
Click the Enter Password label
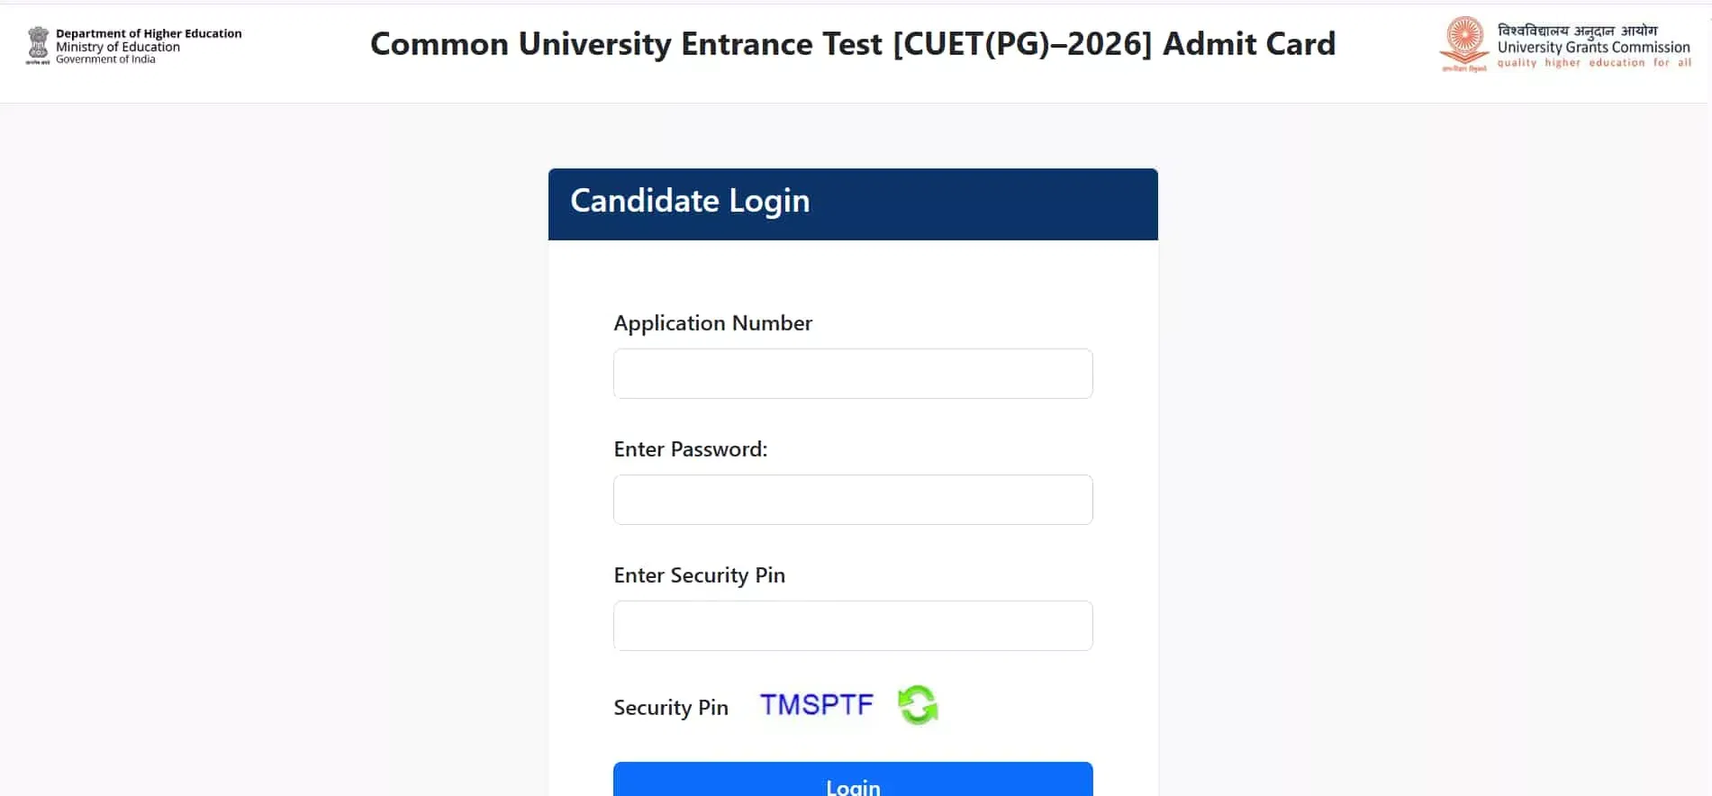(690, 449)
